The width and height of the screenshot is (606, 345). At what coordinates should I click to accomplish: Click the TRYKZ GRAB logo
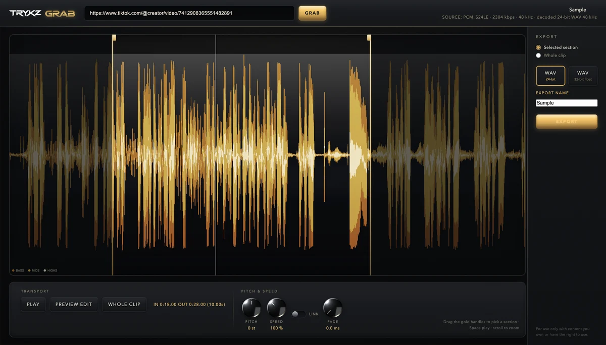[42, 14]
